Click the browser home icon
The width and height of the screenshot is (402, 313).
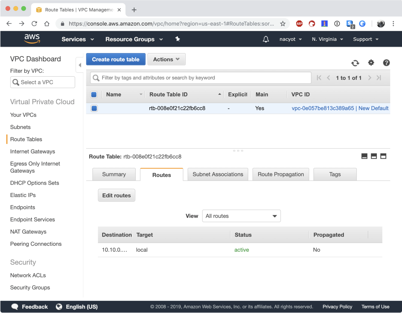[x=47, y=24]
